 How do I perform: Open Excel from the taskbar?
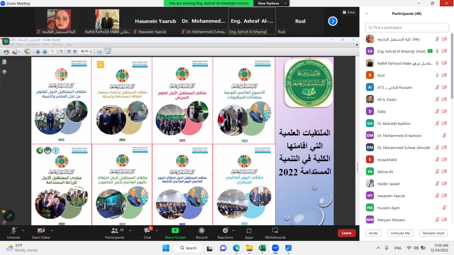262,248
